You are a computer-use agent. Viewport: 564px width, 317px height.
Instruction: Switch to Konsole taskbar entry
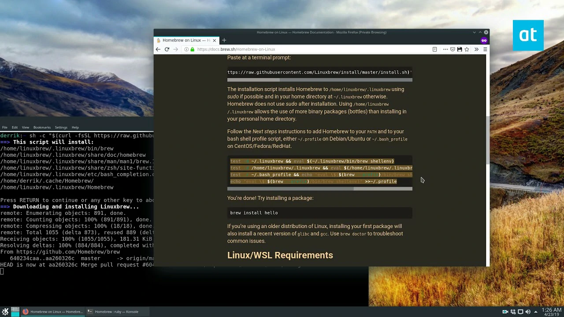116,312
